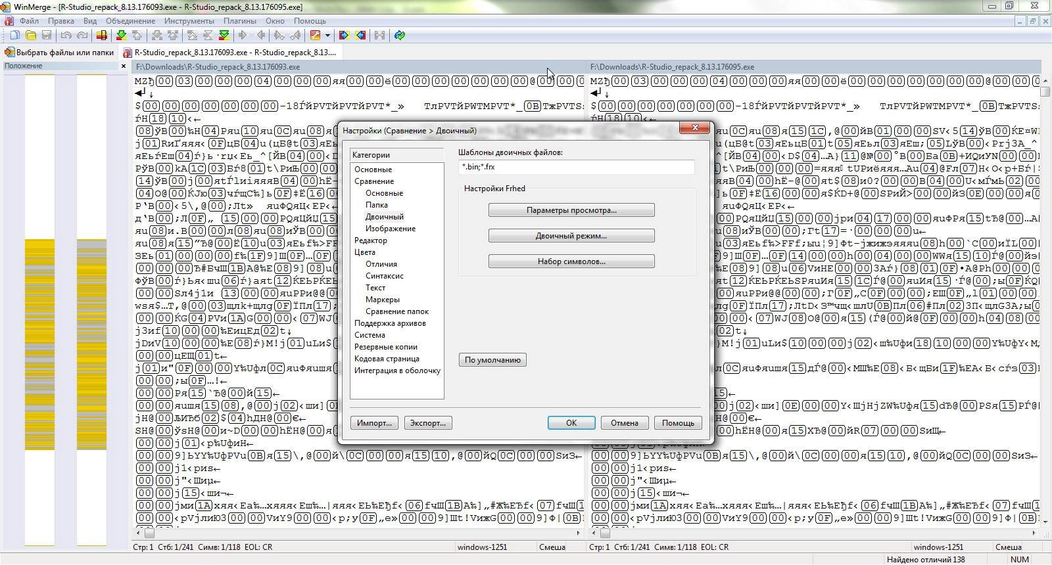Click the Импорт... button
The height and width of the screenshot is (565, 1052).
pos(374,423)
